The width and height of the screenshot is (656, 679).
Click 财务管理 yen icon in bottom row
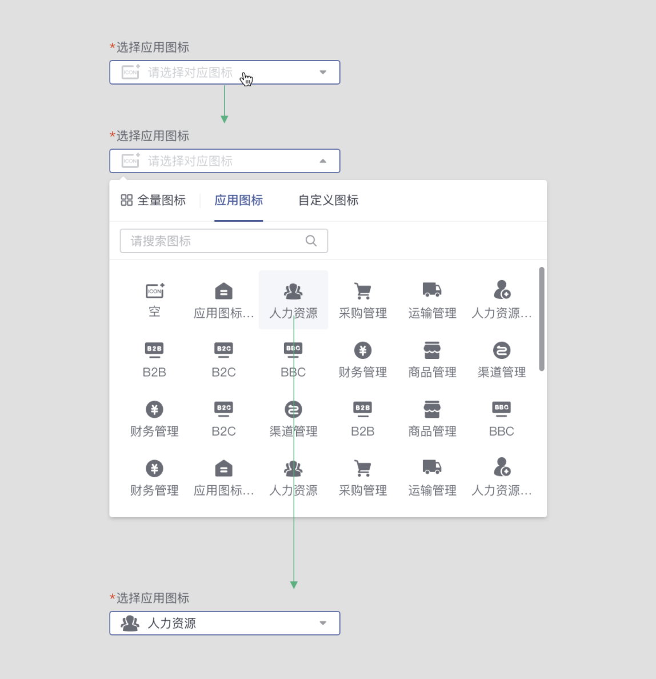155,477
